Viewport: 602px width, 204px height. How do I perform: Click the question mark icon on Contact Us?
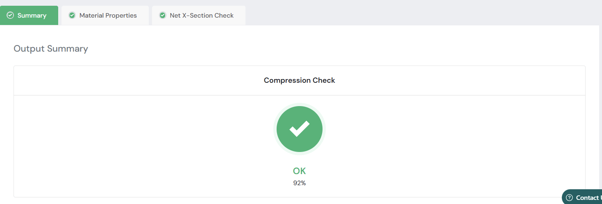click(x=569, y=197)
